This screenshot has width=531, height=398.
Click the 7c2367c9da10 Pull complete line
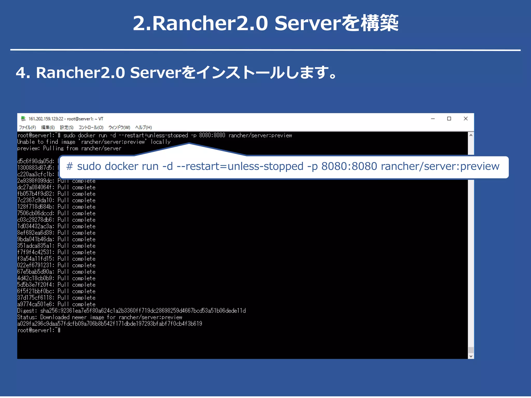point(56,200)
